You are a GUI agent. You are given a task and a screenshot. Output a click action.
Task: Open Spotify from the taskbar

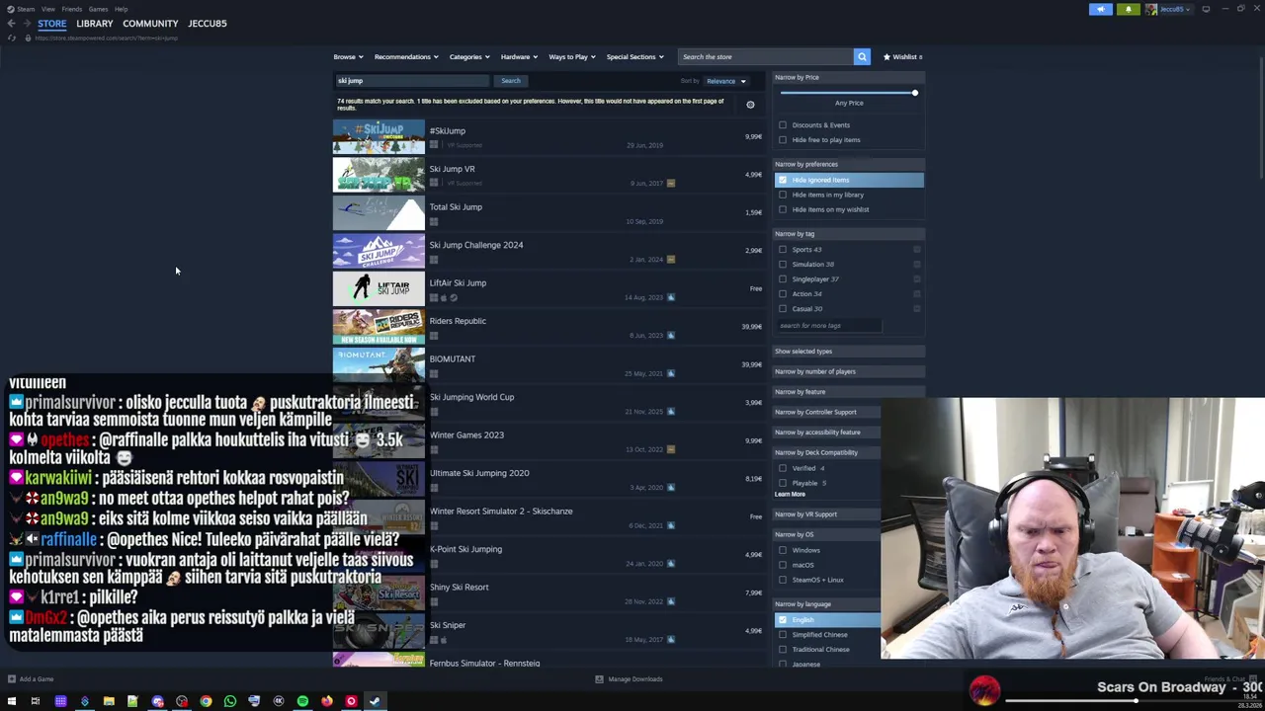tap(302, 701)
